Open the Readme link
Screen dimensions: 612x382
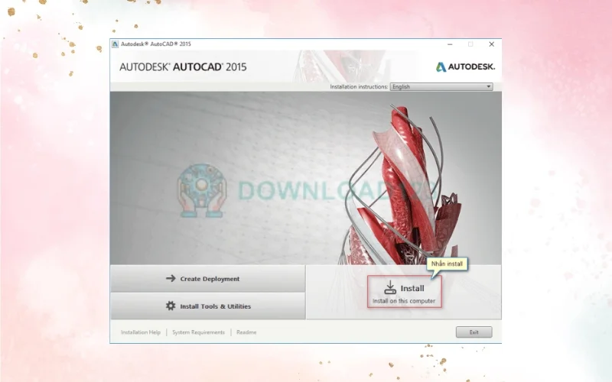pyautogui.click(x=246, y=332)
